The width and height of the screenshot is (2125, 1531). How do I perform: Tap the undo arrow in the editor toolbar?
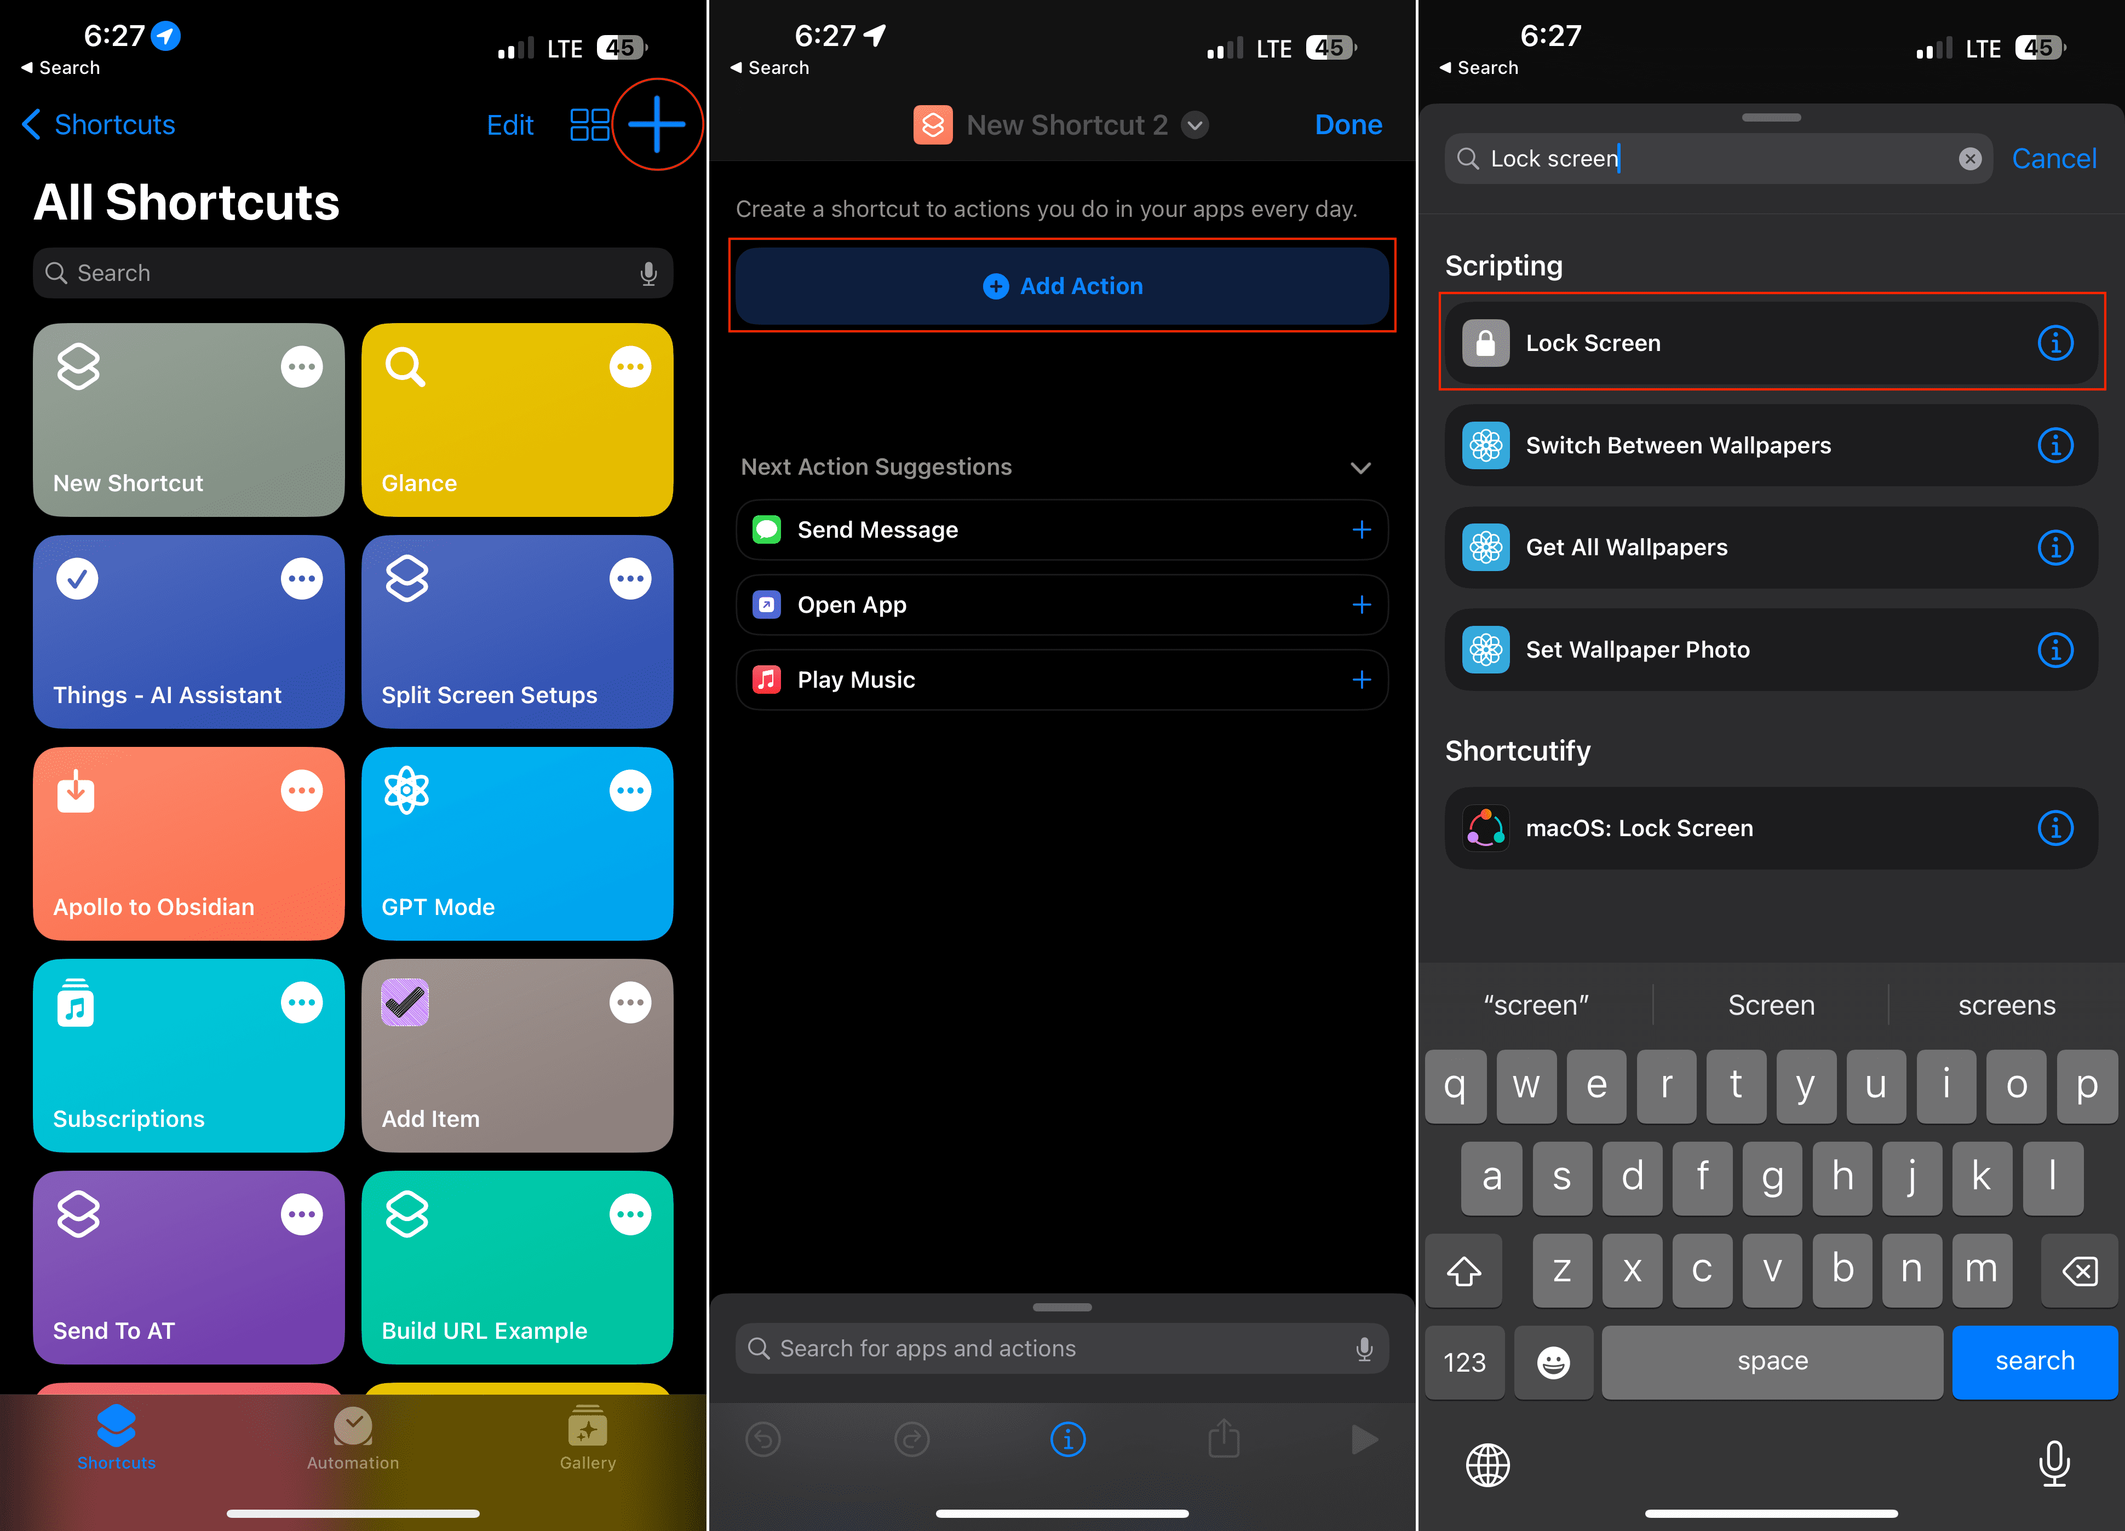763,1439
